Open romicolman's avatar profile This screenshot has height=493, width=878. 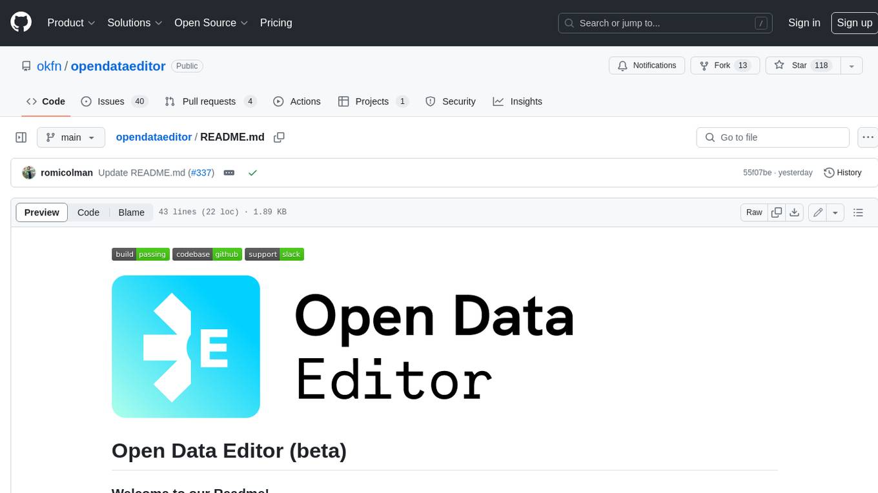tap(28, 173)
